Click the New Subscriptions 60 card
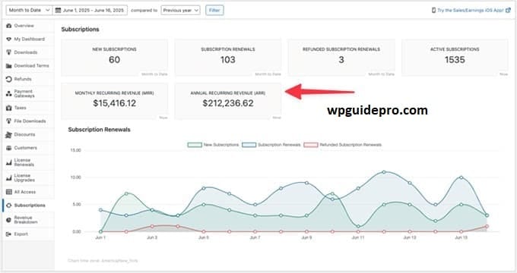 [x=114, y=58]
